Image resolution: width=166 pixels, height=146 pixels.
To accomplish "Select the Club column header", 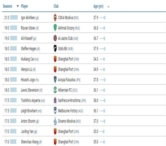I will [x=56, y=6].
